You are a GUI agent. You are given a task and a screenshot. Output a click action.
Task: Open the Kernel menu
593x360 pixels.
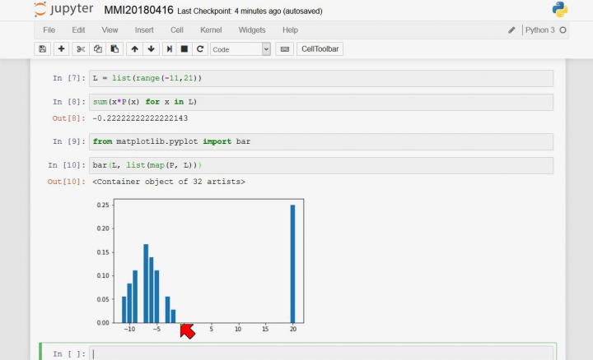(x=211, y=30)
